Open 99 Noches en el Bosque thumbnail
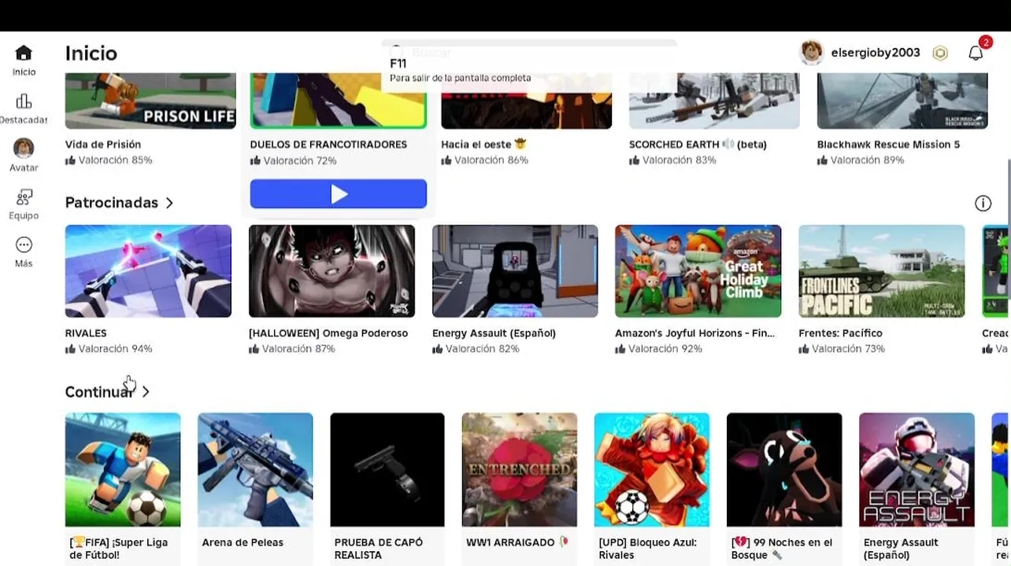The image size is (1011, 566). 784,469
